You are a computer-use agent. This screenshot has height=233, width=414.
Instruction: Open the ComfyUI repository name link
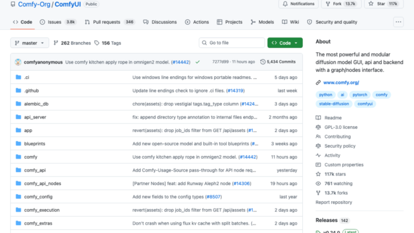[67, 5]
